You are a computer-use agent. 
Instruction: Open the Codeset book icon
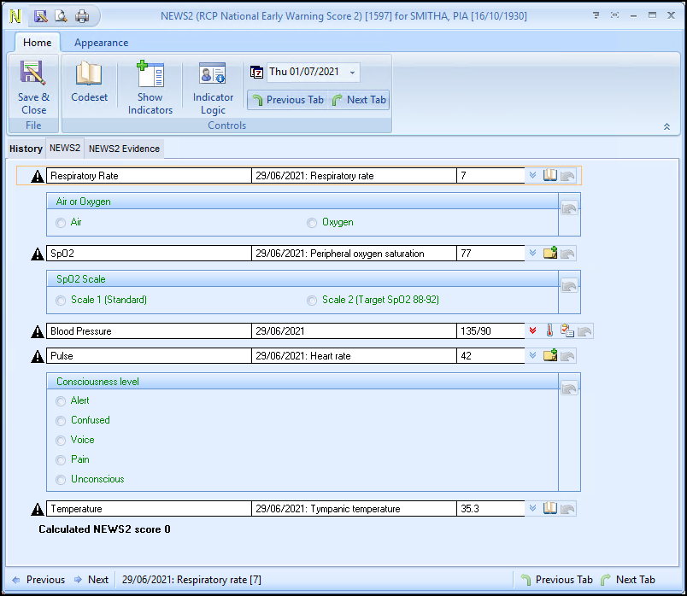click(x=89, y=84)
